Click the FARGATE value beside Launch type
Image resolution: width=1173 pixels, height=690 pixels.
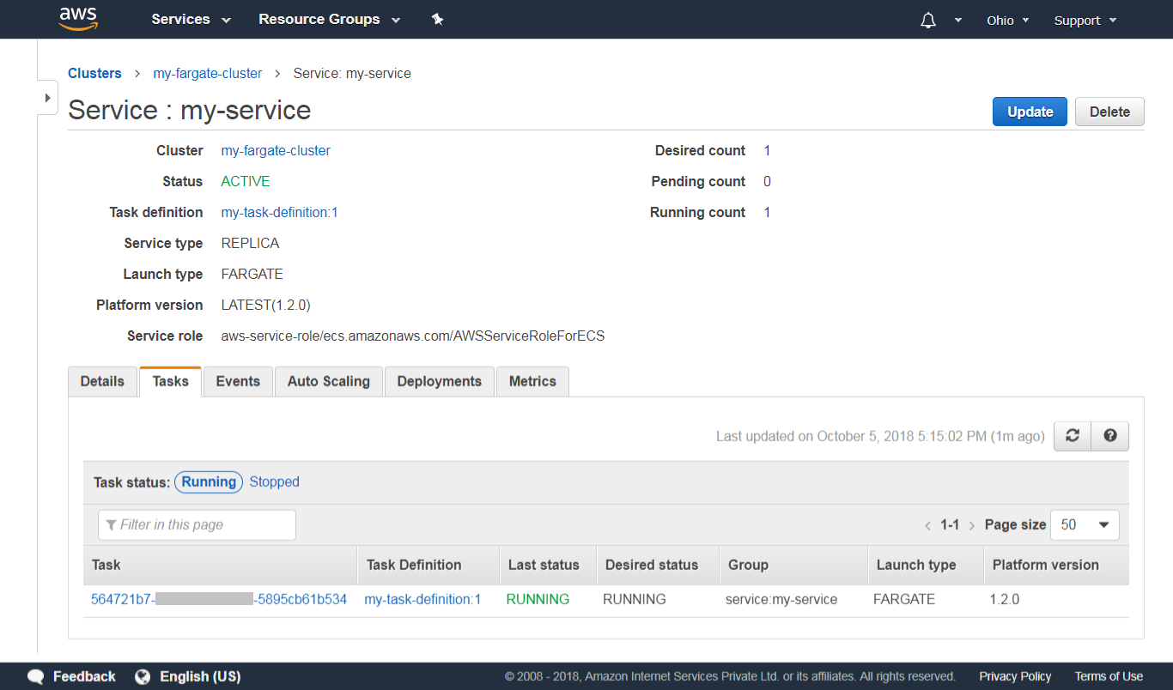[252, 275]
